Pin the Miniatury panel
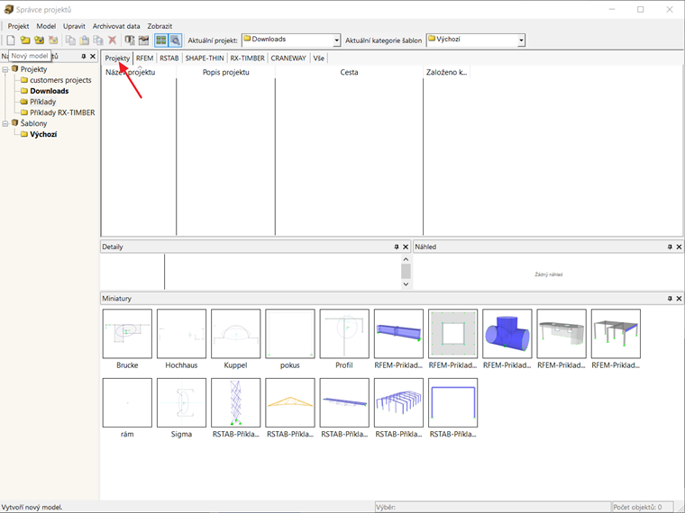Image resolution: width=685 pixels, height=513 pixels. pyautogui.click(x=670, y=299)
